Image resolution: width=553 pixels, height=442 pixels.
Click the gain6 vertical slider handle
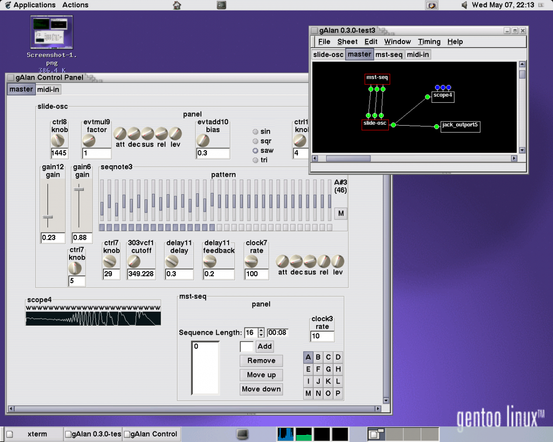pyautogui.click(x=79, y=189)
